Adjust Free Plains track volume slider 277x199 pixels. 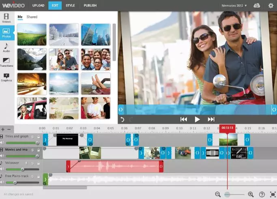[x=22, y=182]
